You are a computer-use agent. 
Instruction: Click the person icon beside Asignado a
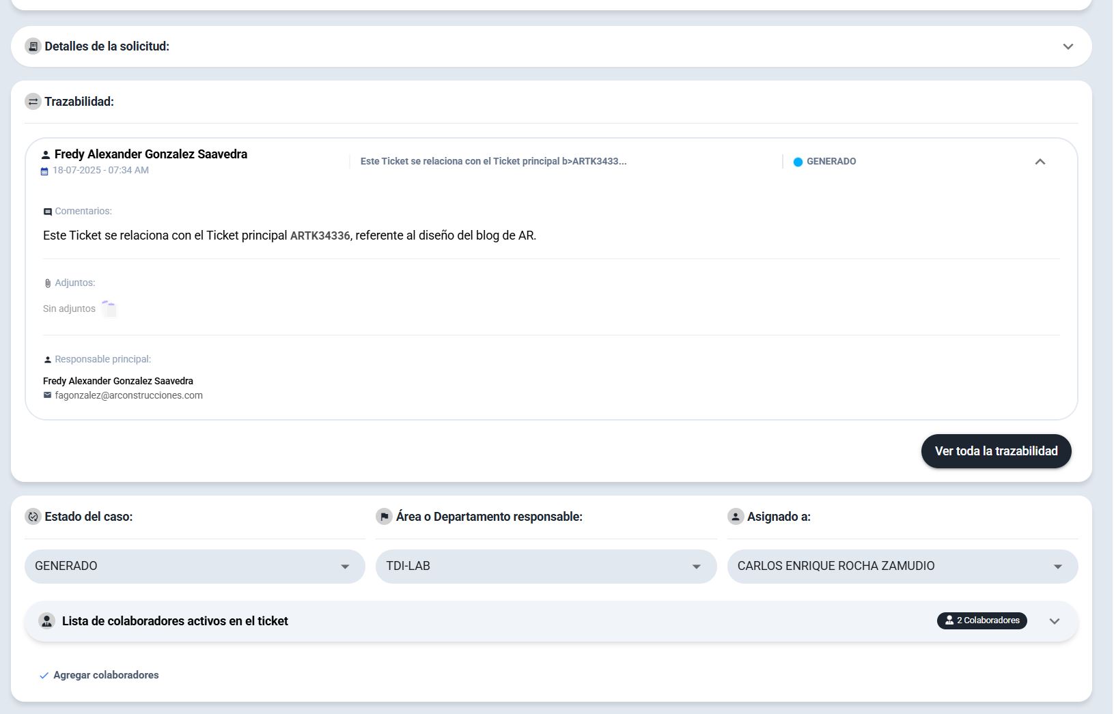[x=735, y=517]
